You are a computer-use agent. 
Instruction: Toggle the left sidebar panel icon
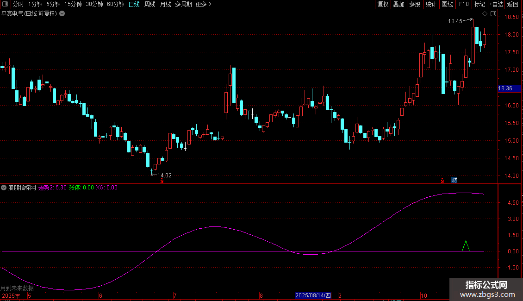[x=6, y=5]
